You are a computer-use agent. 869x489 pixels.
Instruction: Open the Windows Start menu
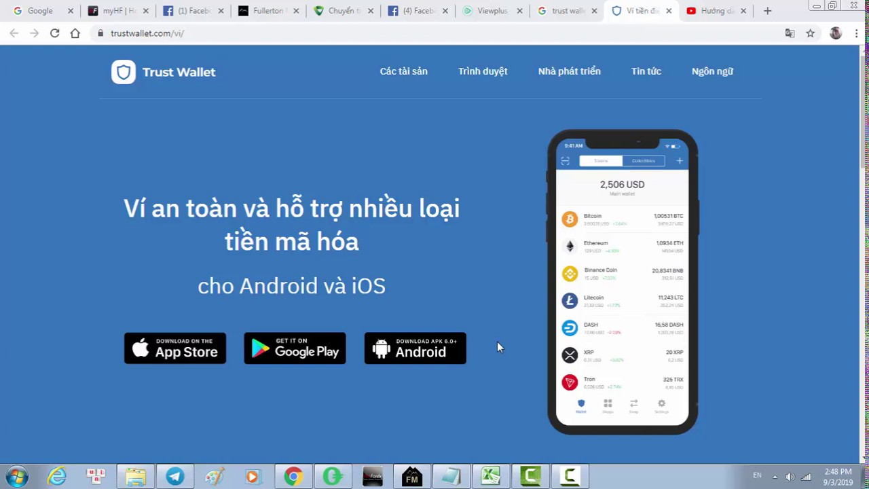click(17, 476)
